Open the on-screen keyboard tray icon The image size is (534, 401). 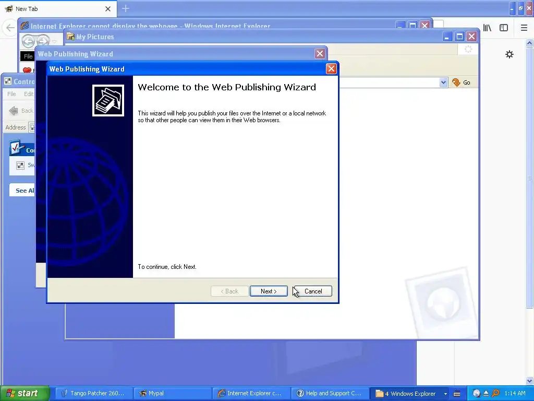point(457,394)
